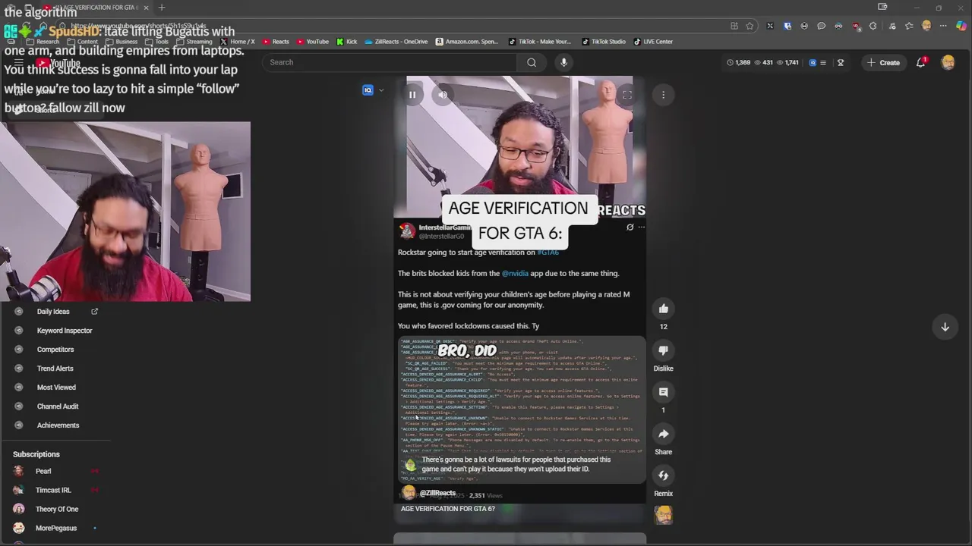Open the Timcast IRL subscription
This screenshot has width=972, height=546.
53,490
